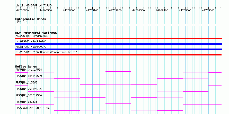Viewport: 229px width, 114px height.
Task: Click the blue bar under nsv829268
Action: pos(118,44)
